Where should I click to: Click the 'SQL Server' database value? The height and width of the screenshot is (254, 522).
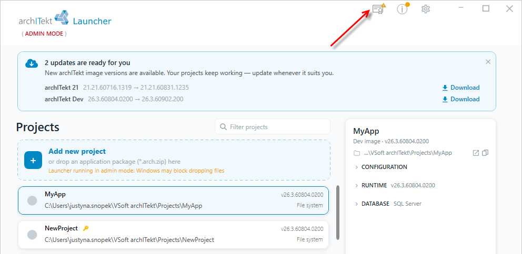point(407,204)
